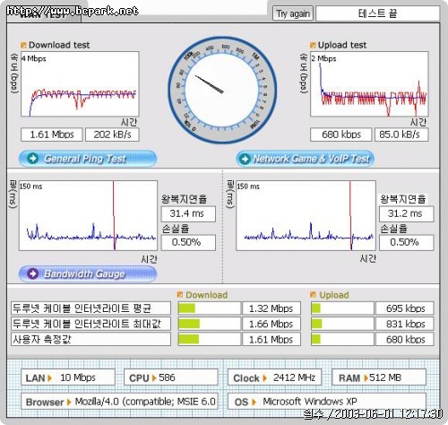Select the 1.61 Mbps download result field
The image size is (448, 425).
(x=52, y=134)
